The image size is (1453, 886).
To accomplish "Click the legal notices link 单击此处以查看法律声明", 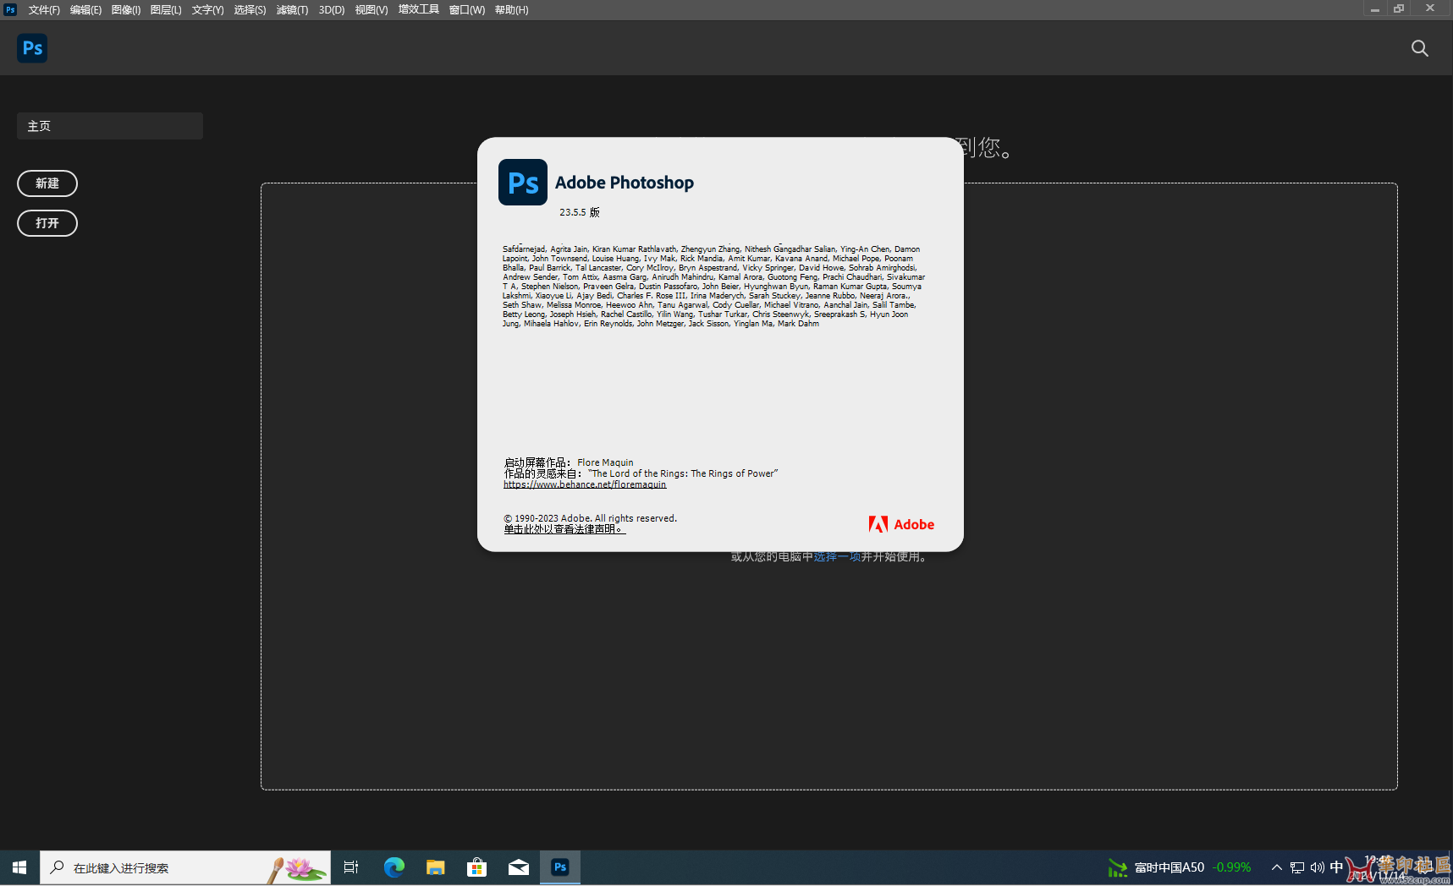I will pyautogui.click(x=564, y=529).
